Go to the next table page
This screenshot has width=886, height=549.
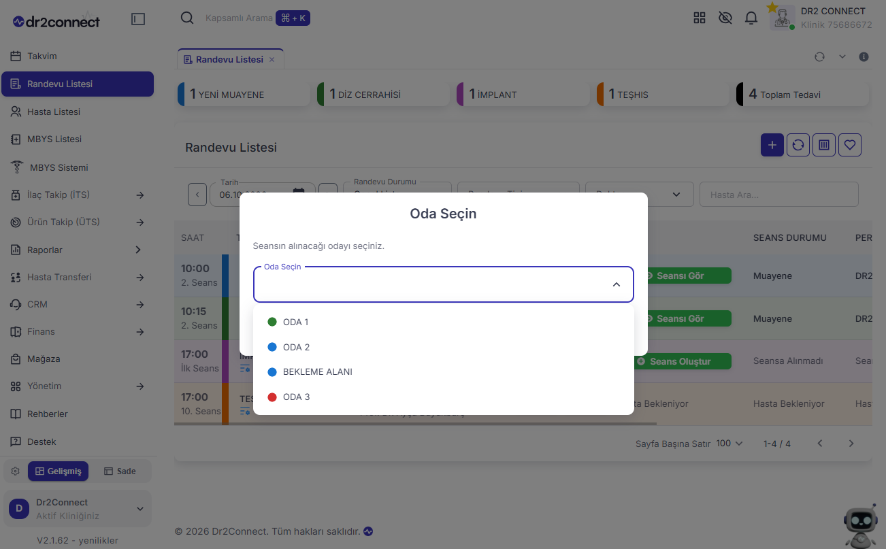coord(851,444)
